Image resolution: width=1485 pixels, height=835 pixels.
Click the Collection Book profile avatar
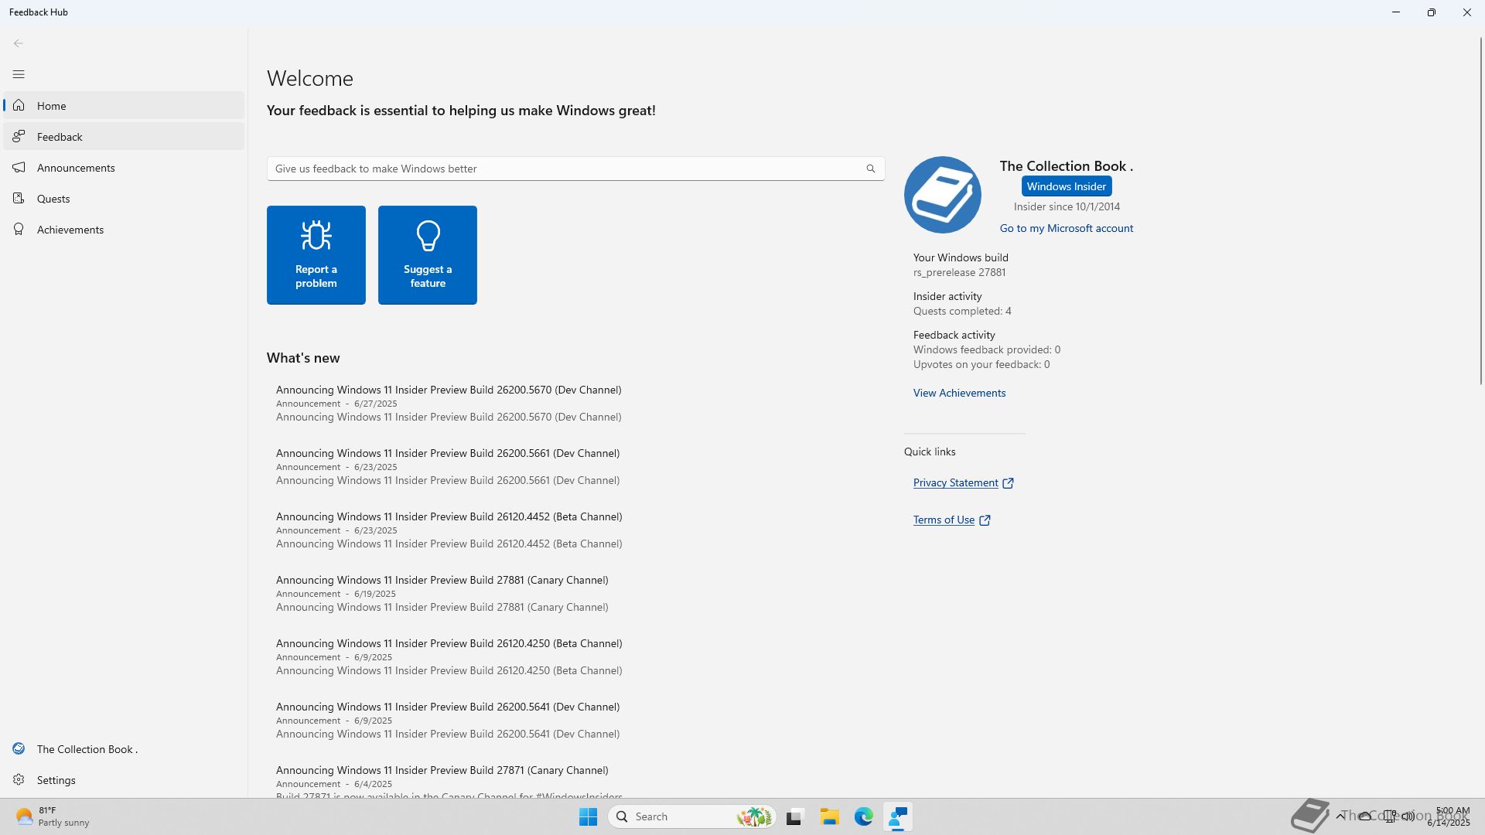[x=942, y=195]
